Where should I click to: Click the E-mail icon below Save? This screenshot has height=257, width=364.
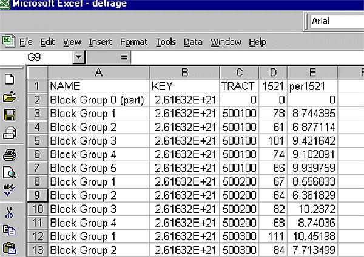[x=9, y=132]
